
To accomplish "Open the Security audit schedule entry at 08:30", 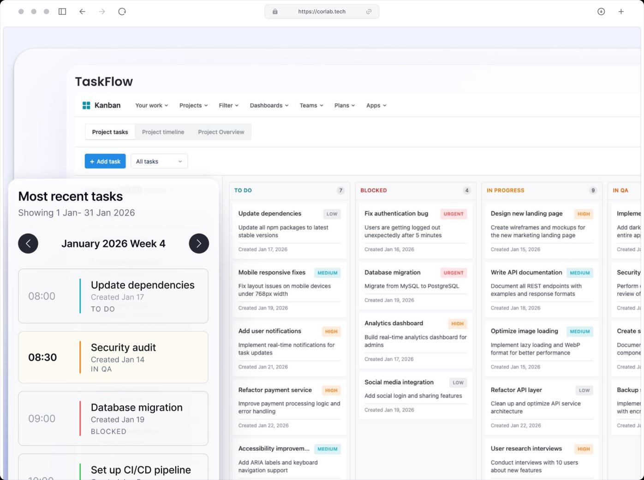I will click(113, 357).
